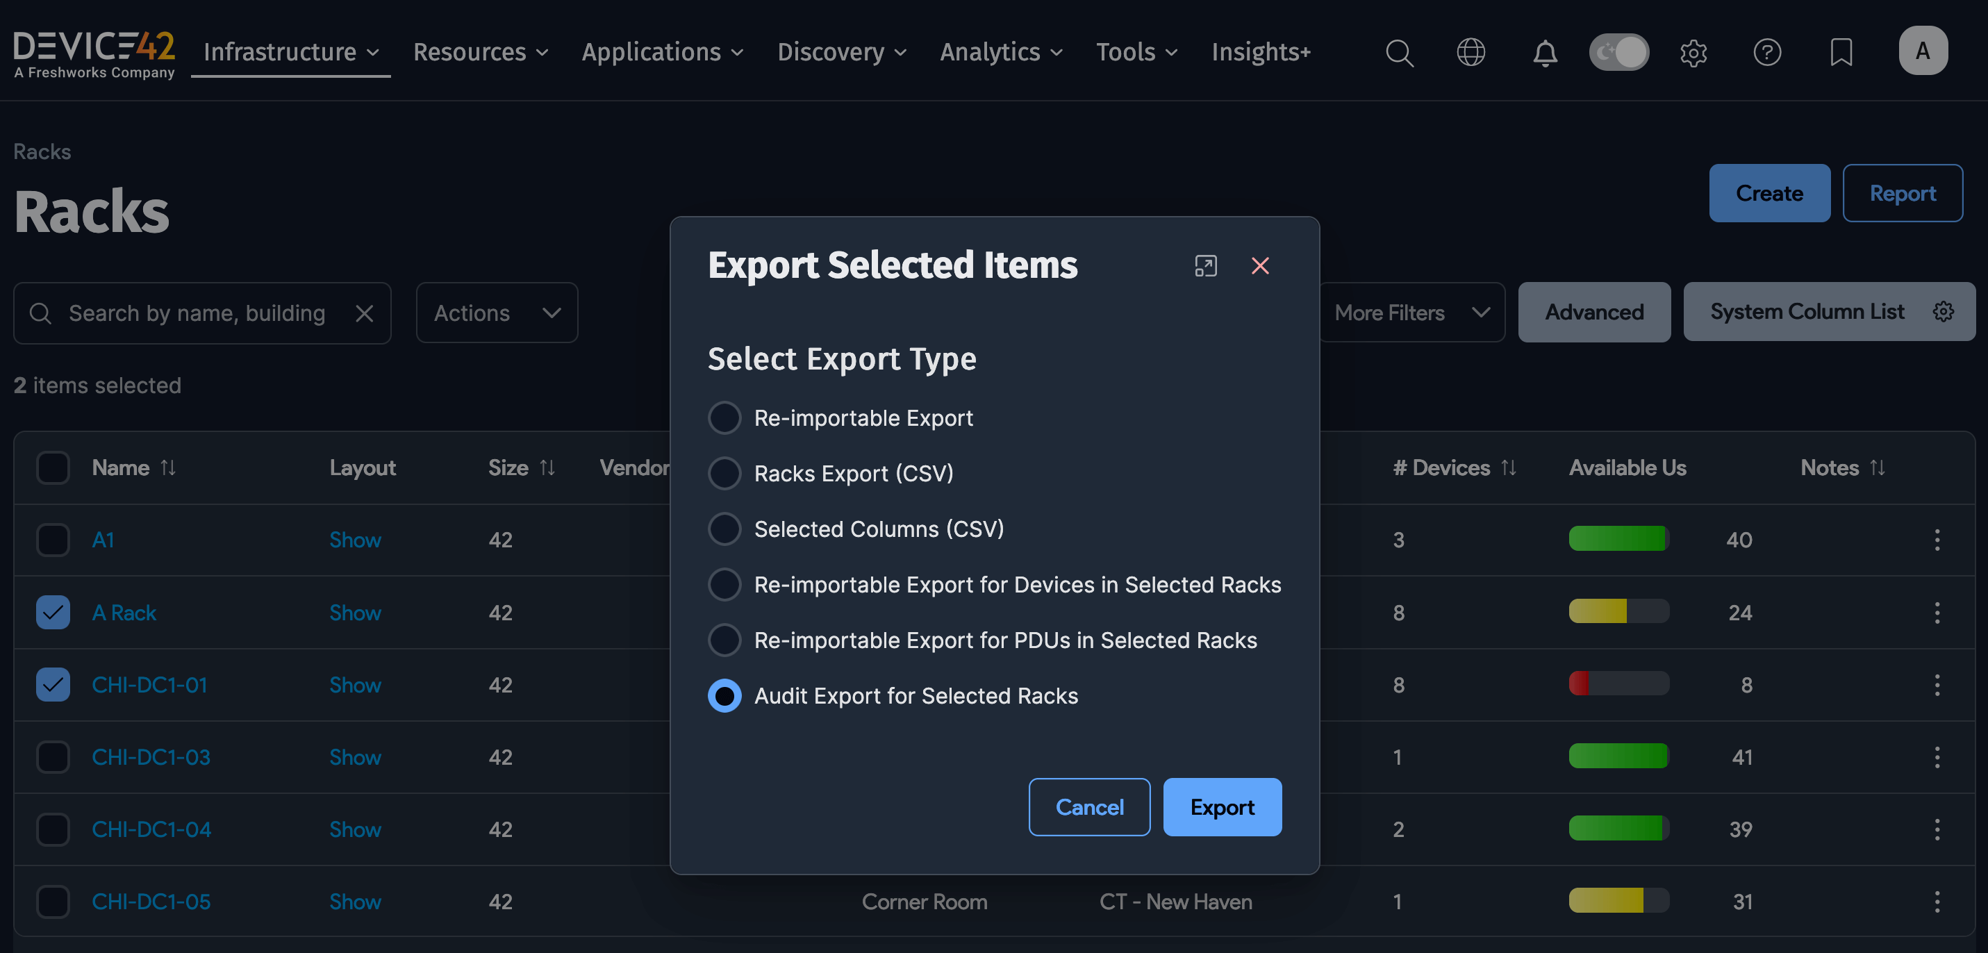Open the global search magnifier icon

pos(1400,53)
